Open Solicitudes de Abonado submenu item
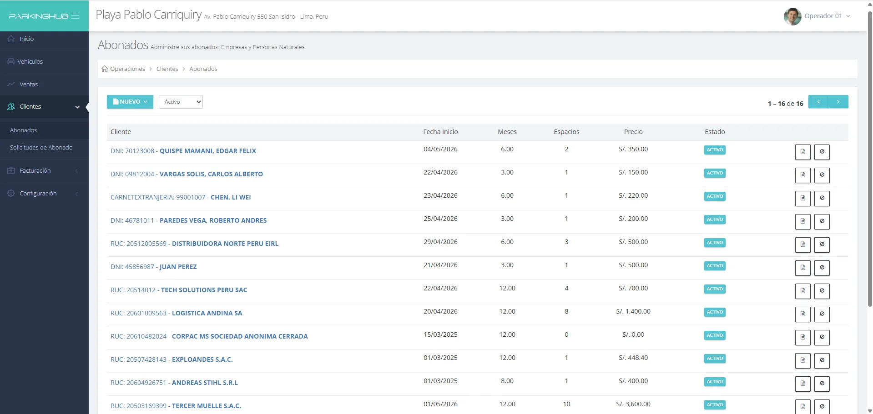Screen dimensions: 873x414 click(x=41, y=148)
